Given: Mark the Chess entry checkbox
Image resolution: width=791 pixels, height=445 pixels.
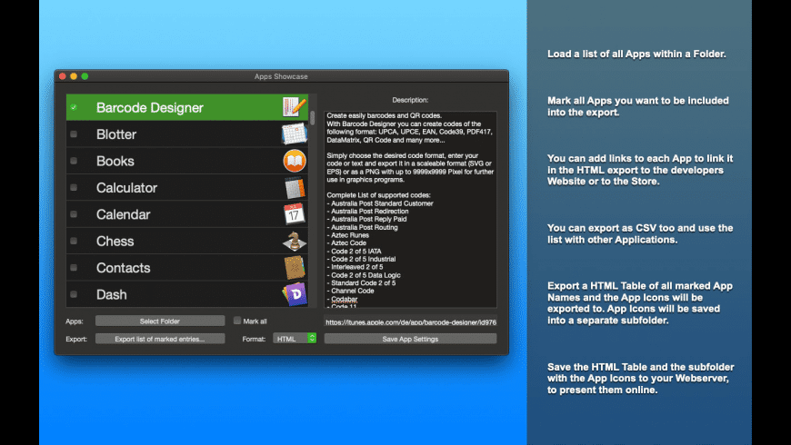Looking at the screenshot, I should [x=74, y=241].
